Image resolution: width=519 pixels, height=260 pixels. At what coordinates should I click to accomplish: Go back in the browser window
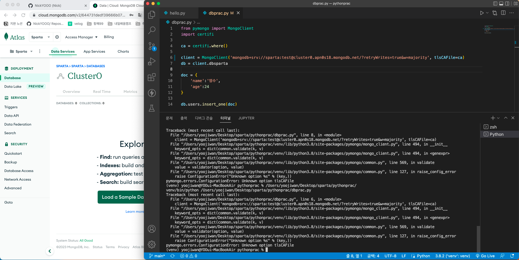(x=6, y=15)
